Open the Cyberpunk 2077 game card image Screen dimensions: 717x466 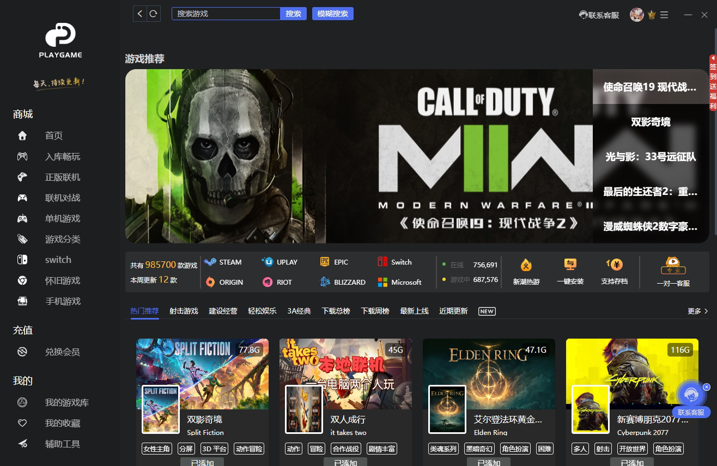tap(632, 374)
